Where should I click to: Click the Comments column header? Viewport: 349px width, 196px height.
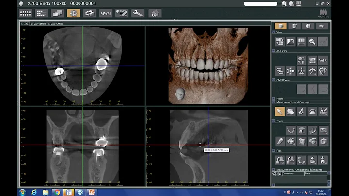[293, 174]
